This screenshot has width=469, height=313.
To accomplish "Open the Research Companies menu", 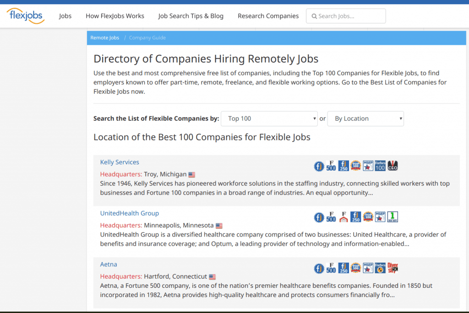I will tap(268, 16).
